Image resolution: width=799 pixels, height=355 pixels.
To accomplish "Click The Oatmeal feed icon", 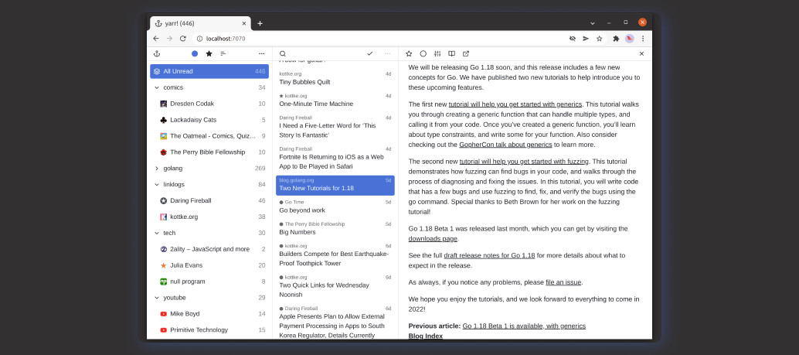I will pyautogui.click(x=164, y=136).
